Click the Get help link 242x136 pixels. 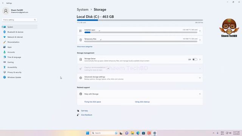84,111
